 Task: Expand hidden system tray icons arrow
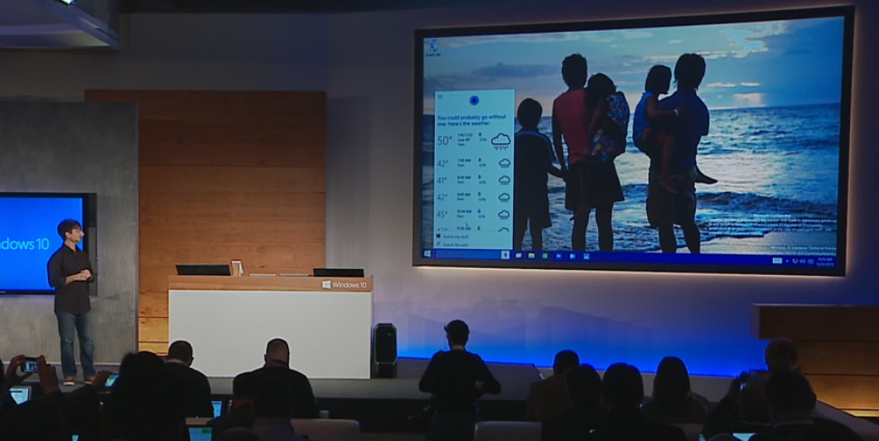tap(787, 261)
